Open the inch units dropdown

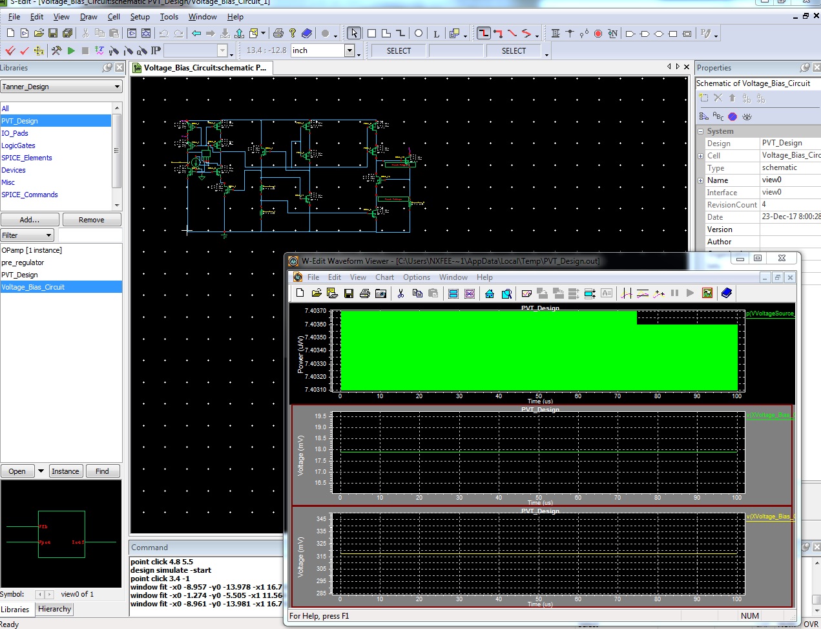[349, 50]
